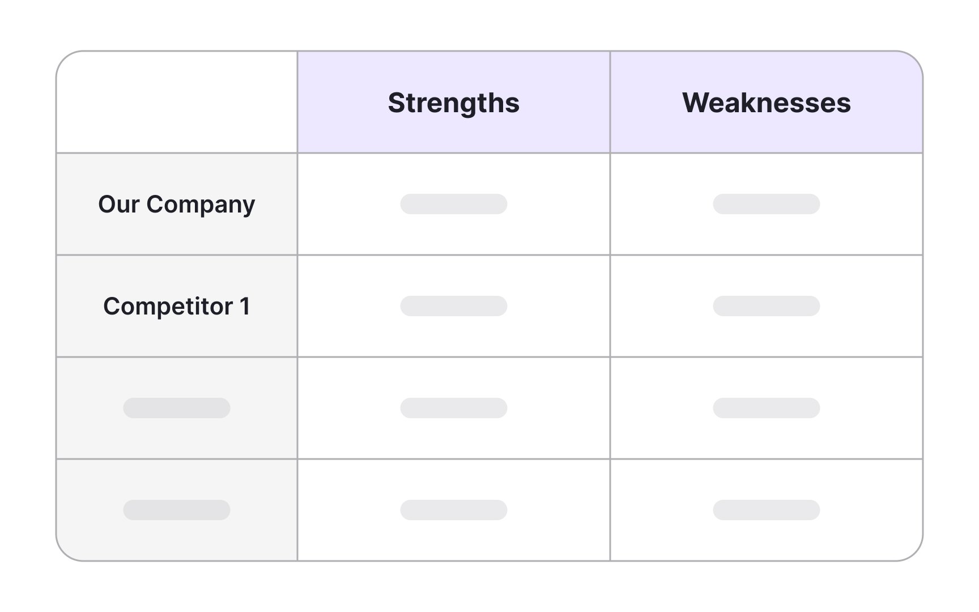Screen dimensions: 979x612
Task: Click Our Company's Strengths placeholder
Action: pos(453,204)
